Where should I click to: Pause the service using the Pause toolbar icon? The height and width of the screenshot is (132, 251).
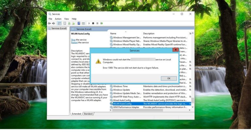point(97,23)
